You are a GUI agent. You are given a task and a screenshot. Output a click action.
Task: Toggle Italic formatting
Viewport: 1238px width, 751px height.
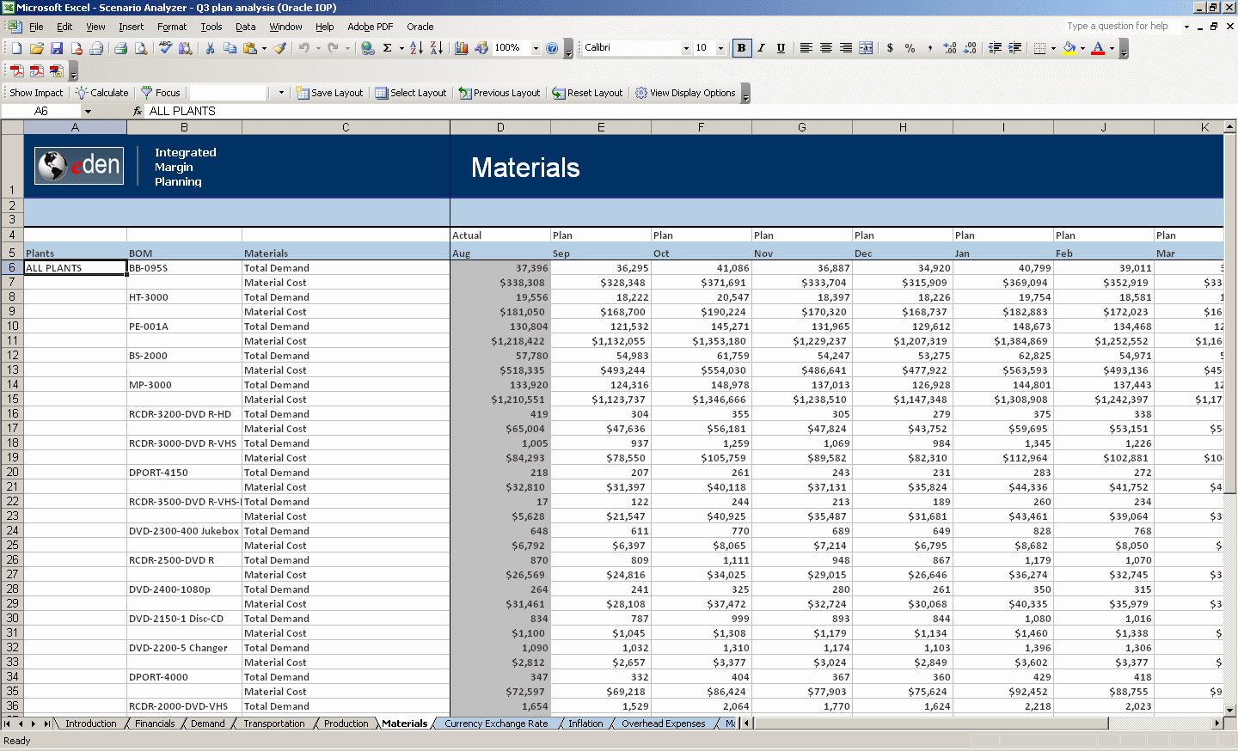[x=761, y=48]
